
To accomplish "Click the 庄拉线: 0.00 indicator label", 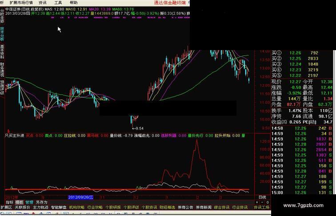I will pos(75,136).
